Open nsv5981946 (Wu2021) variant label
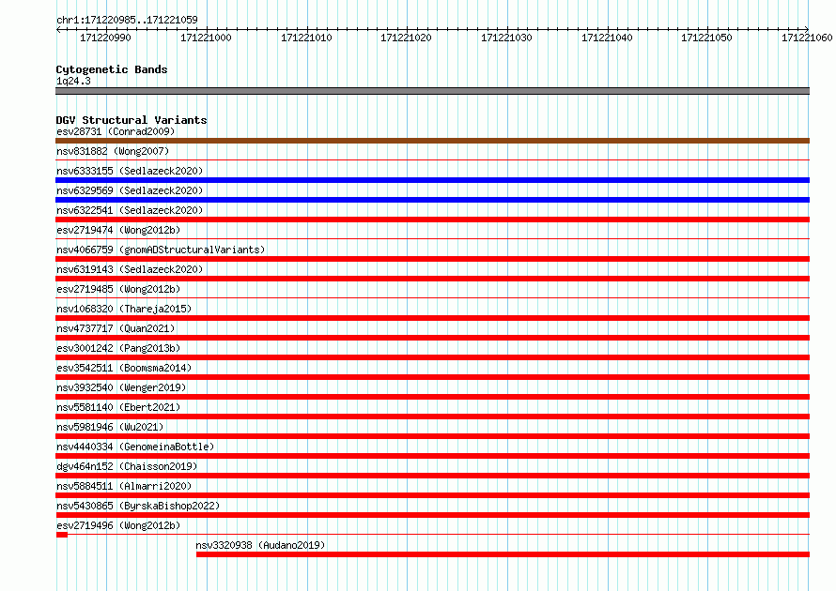 pyautogui.click(x=110, y=427)
